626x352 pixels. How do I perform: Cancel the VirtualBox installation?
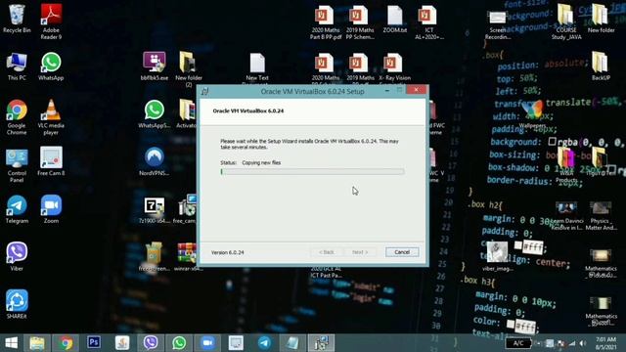click(402, 252)
